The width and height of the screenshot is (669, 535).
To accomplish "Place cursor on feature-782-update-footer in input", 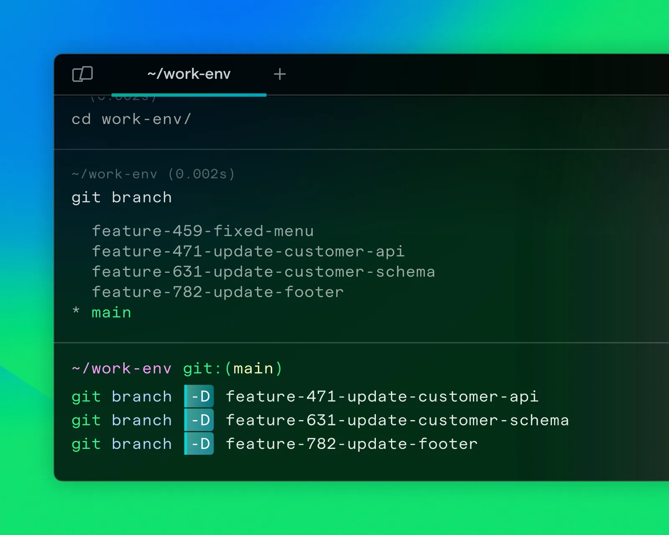I will pos(351,444).
